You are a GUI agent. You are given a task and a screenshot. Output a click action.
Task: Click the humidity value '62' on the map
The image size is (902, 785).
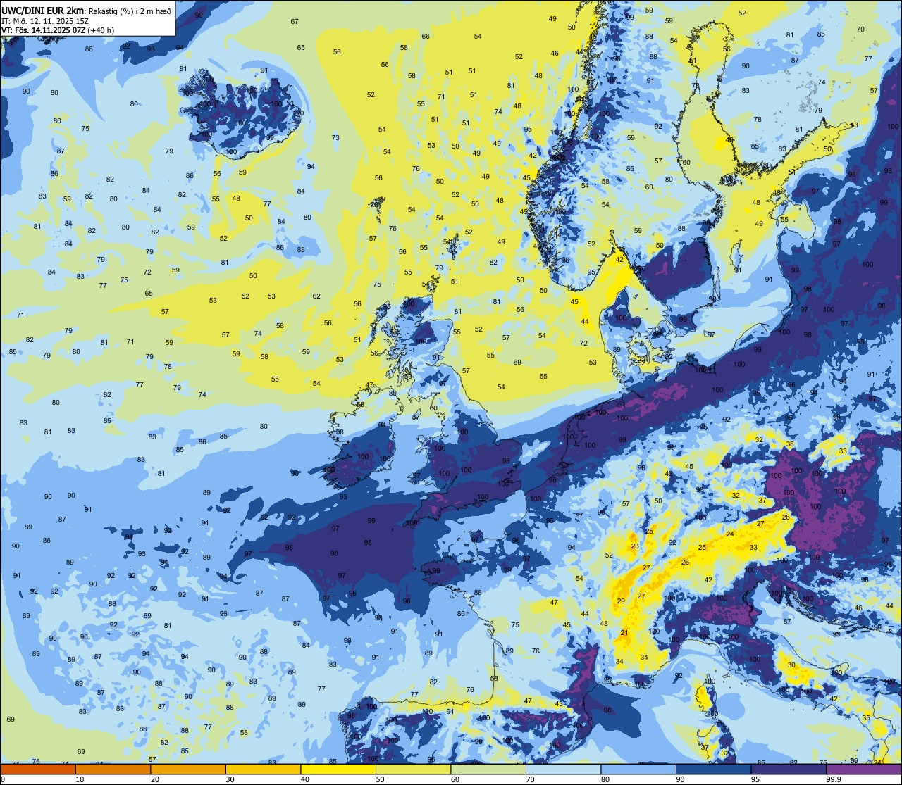316,296
